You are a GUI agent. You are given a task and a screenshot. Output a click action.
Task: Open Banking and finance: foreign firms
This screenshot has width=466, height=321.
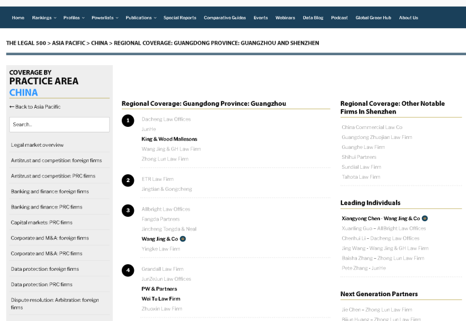pyautogui.click(x=50, y=191)
